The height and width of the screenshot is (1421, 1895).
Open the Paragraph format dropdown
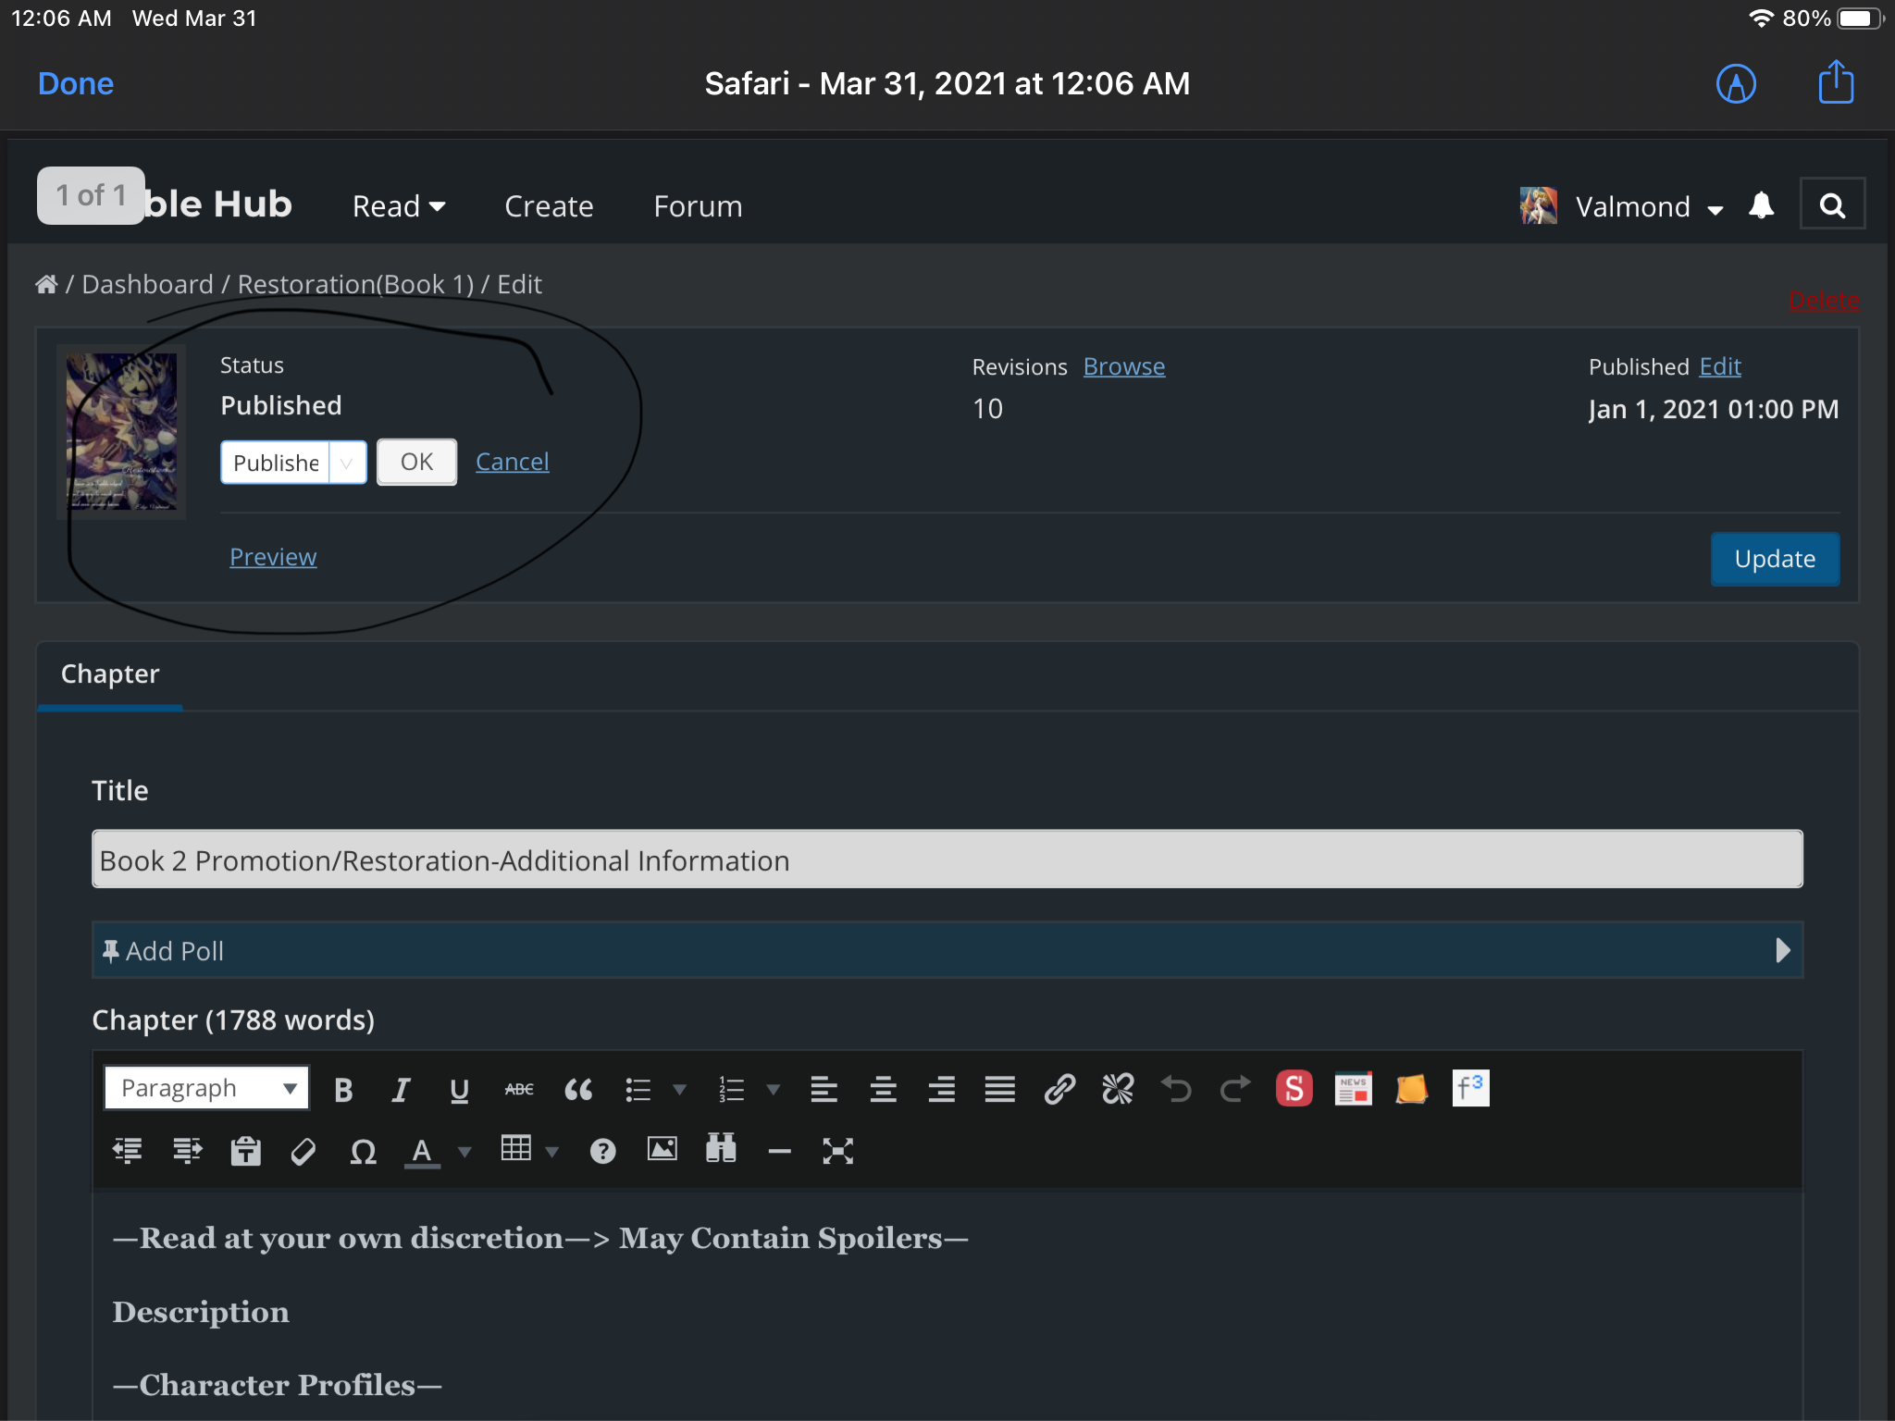[x=206, y=1088]
